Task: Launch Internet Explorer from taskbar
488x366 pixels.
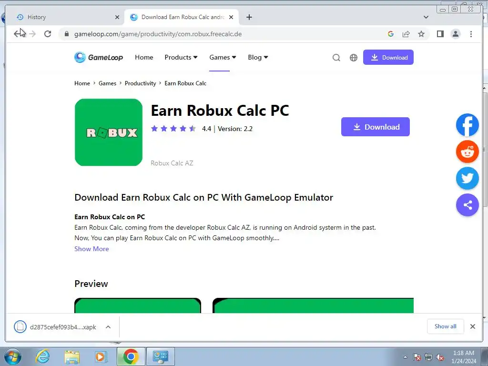Action: pyautogui.click(x=42, y=356)
